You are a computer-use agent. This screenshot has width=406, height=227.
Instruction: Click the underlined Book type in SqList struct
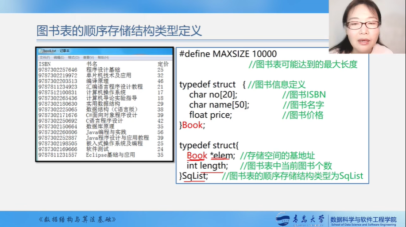click(197, 156)
